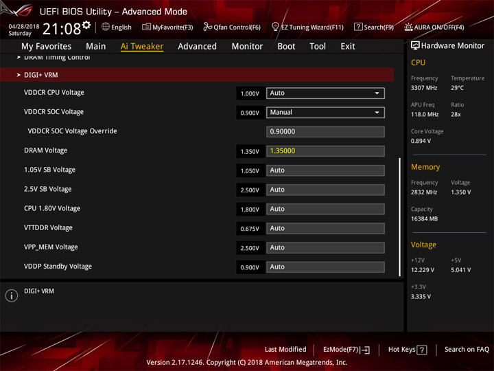Click the EzMode exit arrow icon
This screenshot has width=494, height=371.
pos(366,350)
